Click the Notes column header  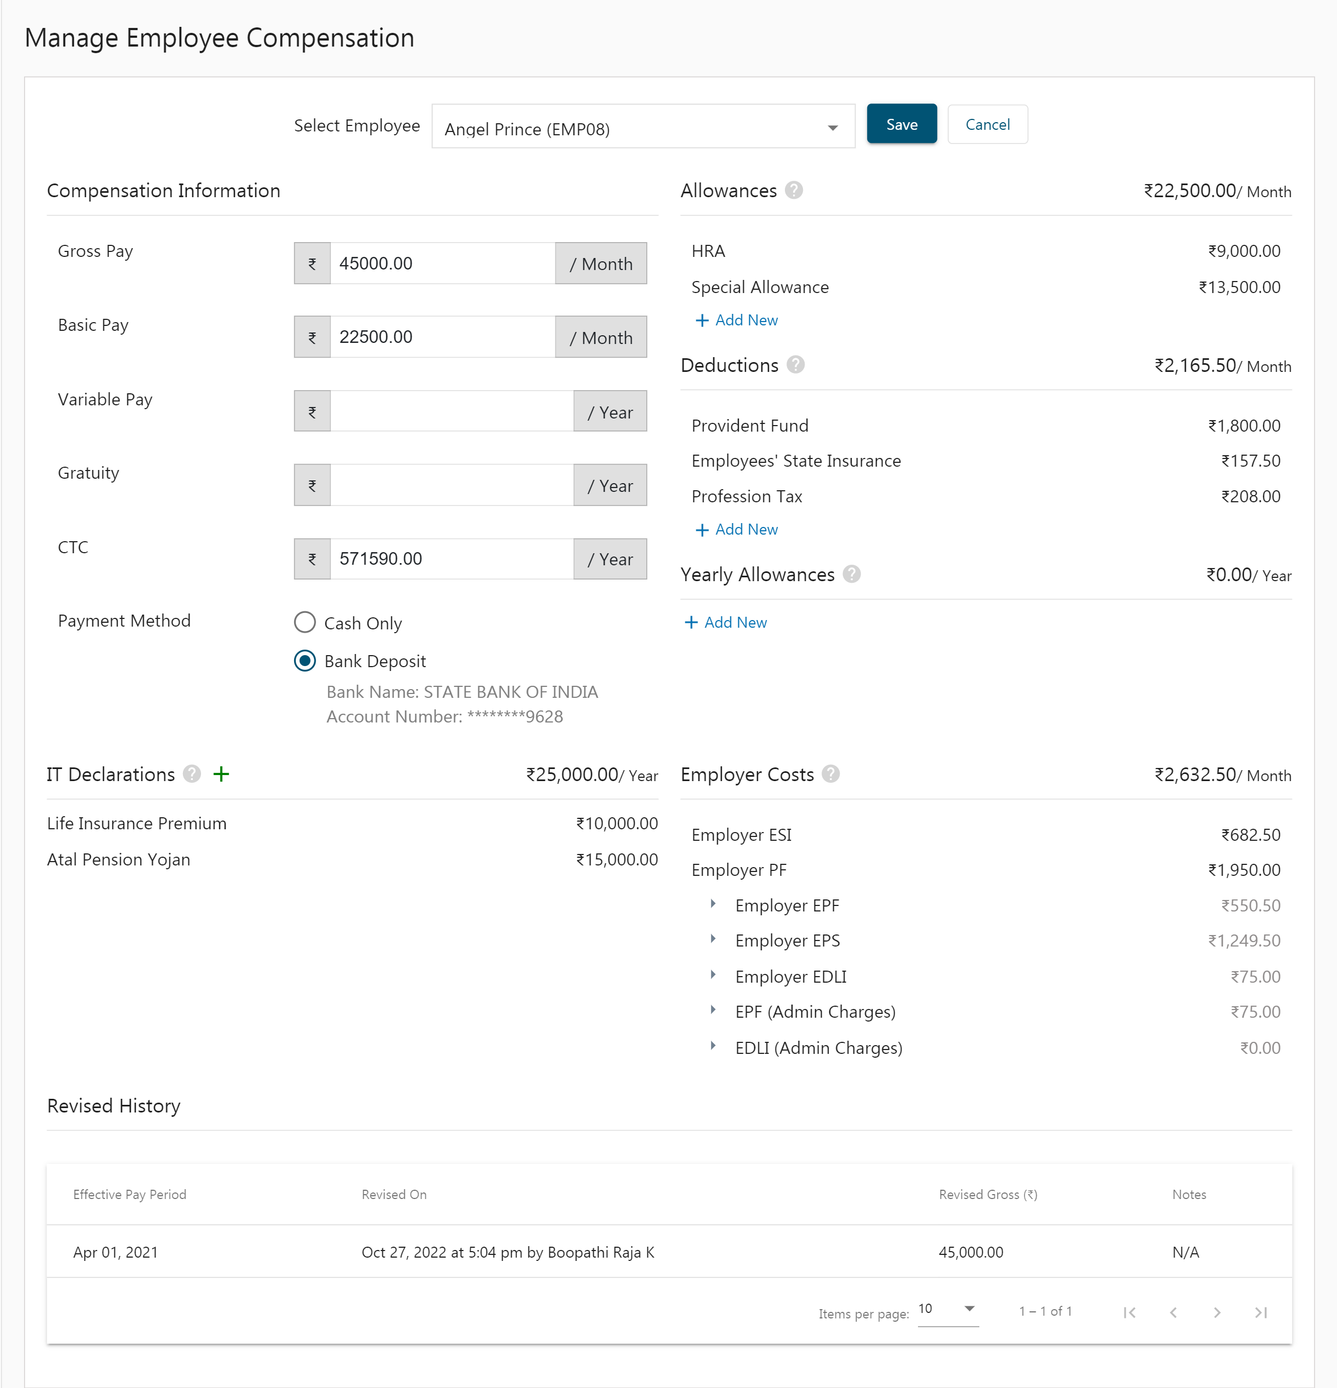point(1189,1195)
